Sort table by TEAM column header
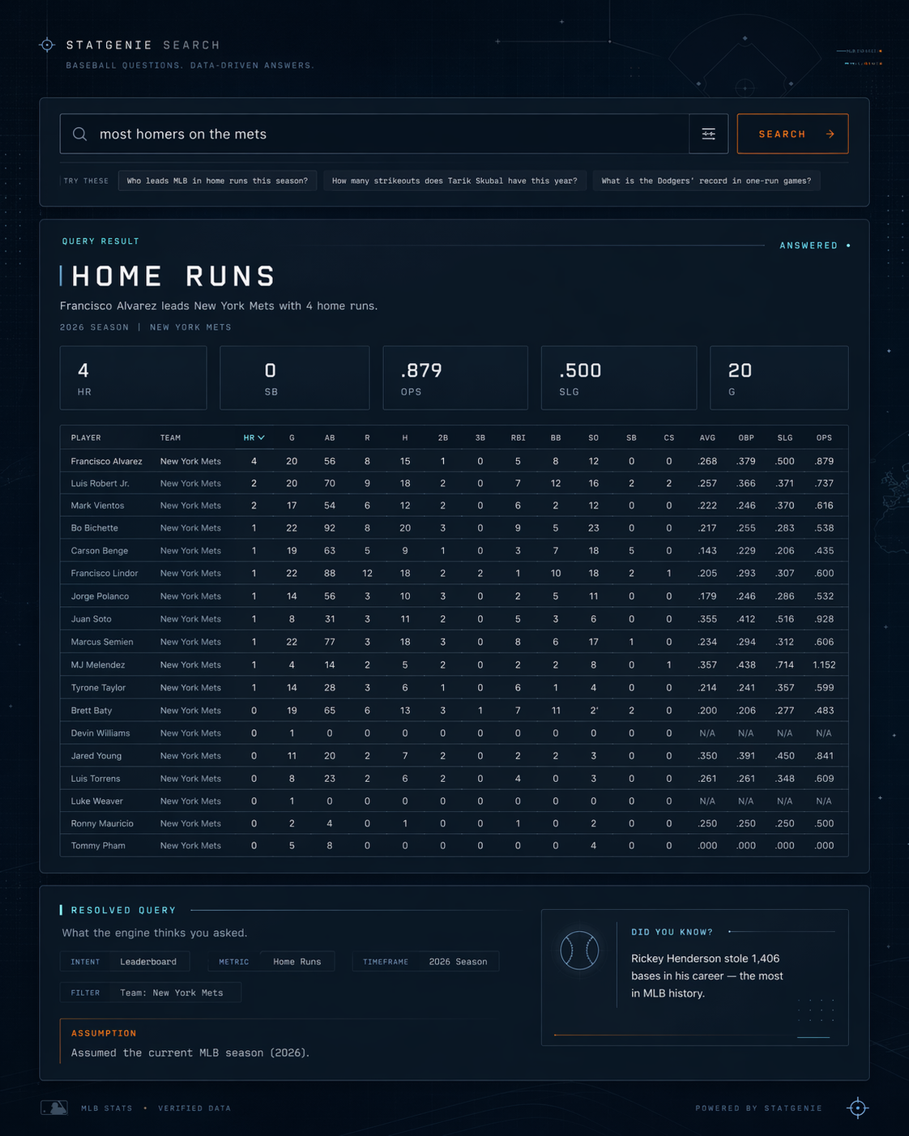909x1136 pixels. 170,438
